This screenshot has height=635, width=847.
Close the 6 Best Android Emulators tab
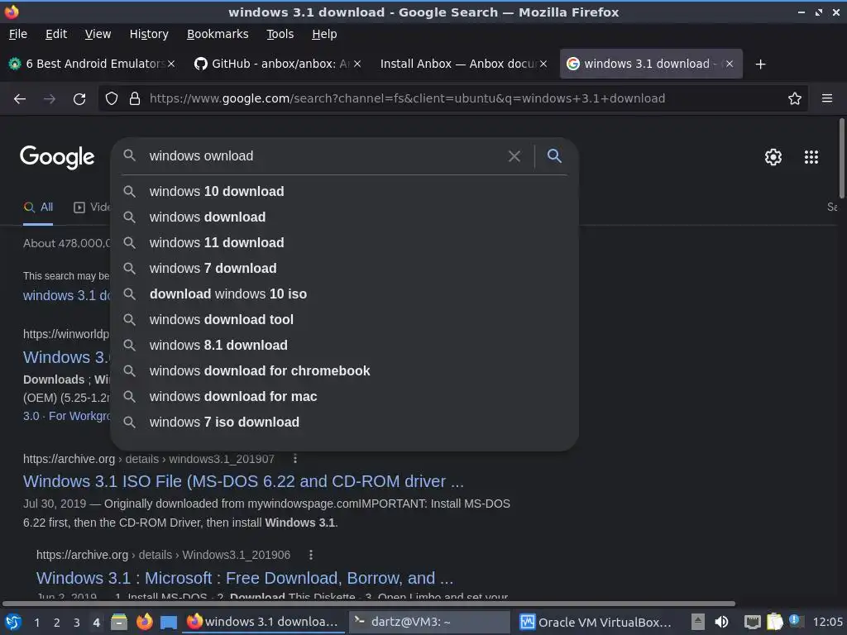(171, 64)
